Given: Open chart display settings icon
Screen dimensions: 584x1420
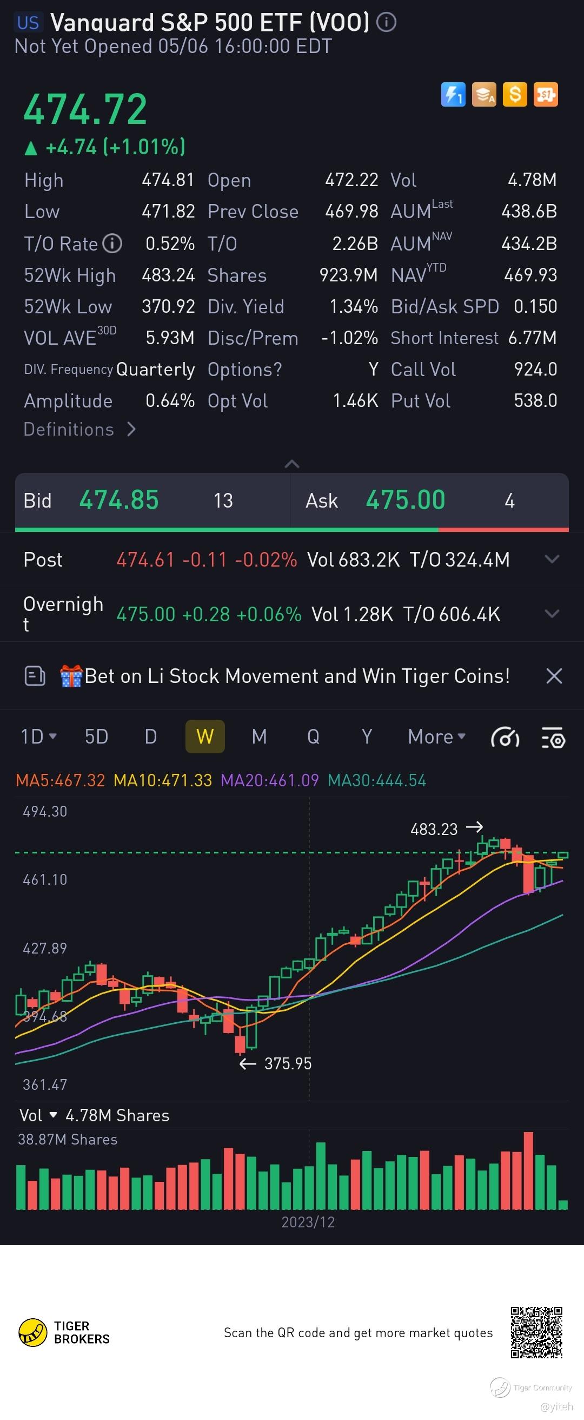Looking at the screenshot, I should point(553,737).
